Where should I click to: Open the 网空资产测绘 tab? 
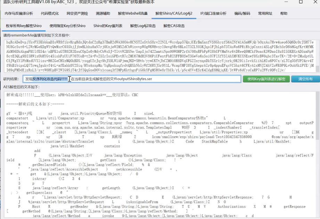pos(77,14)
